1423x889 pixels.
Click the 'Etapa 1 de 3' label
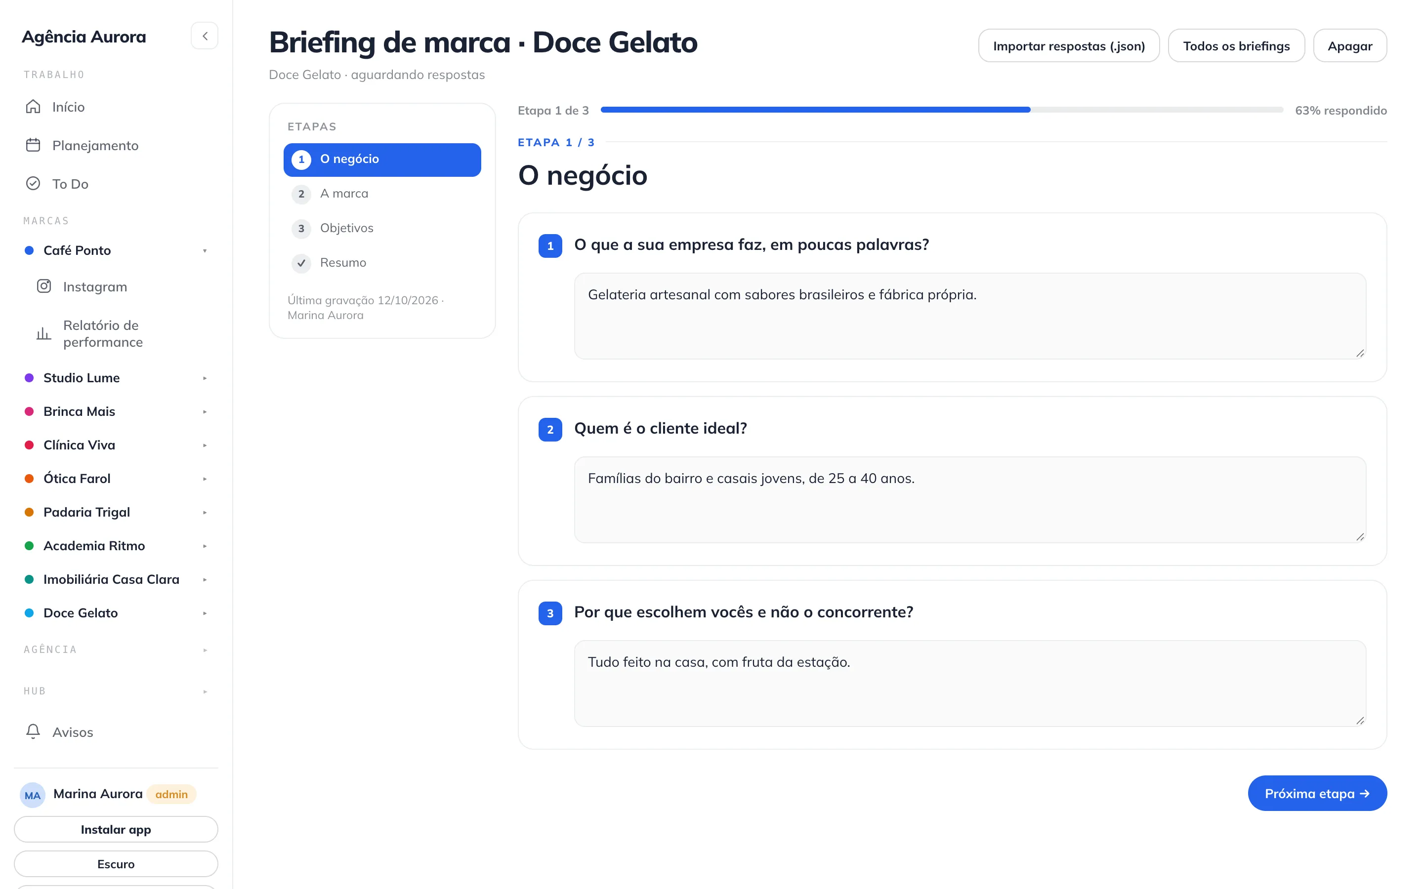click(x=553, y=111)
